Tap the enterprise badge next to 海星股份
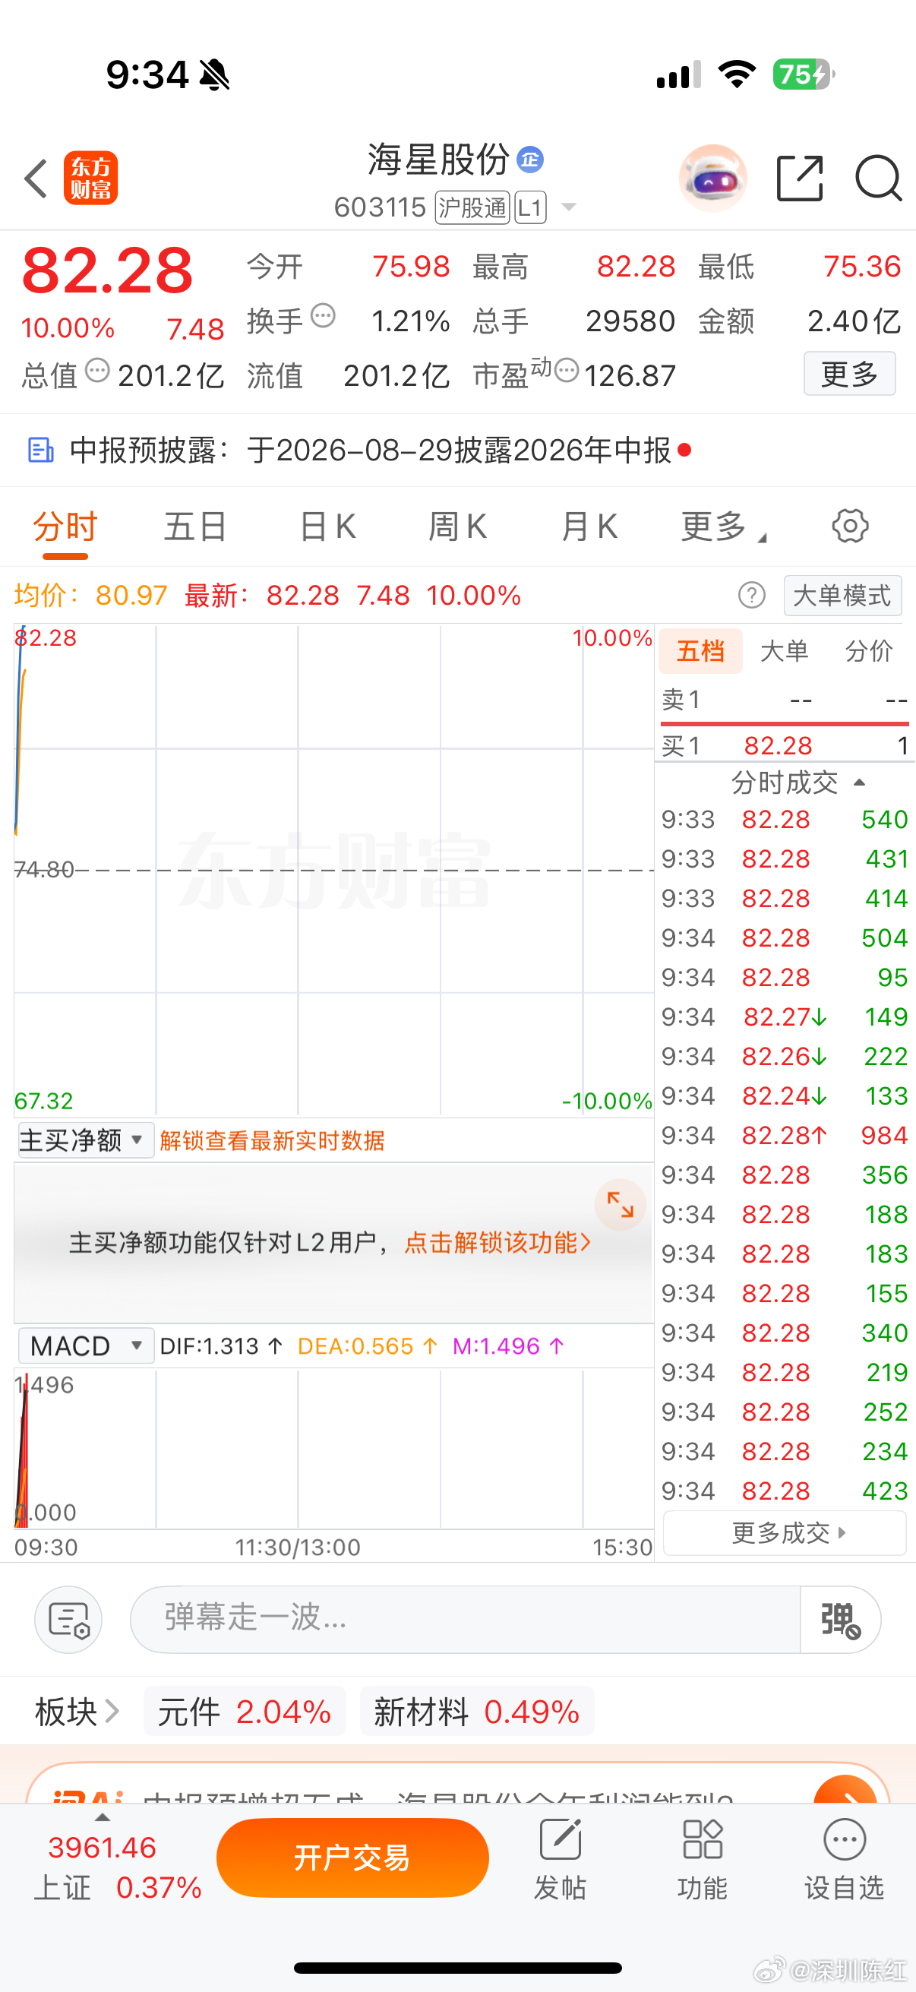The width and height of the screenshot is (916, 1992). click(x=530, y=160)
